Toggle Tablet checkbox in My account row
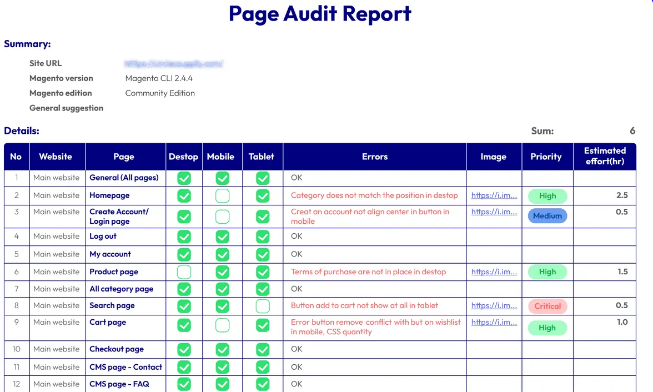Viewport: 653px width, 392px height. (263, 254)
